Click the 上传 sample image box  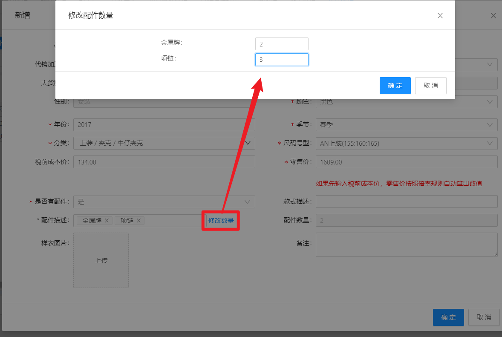click(101, 260)
